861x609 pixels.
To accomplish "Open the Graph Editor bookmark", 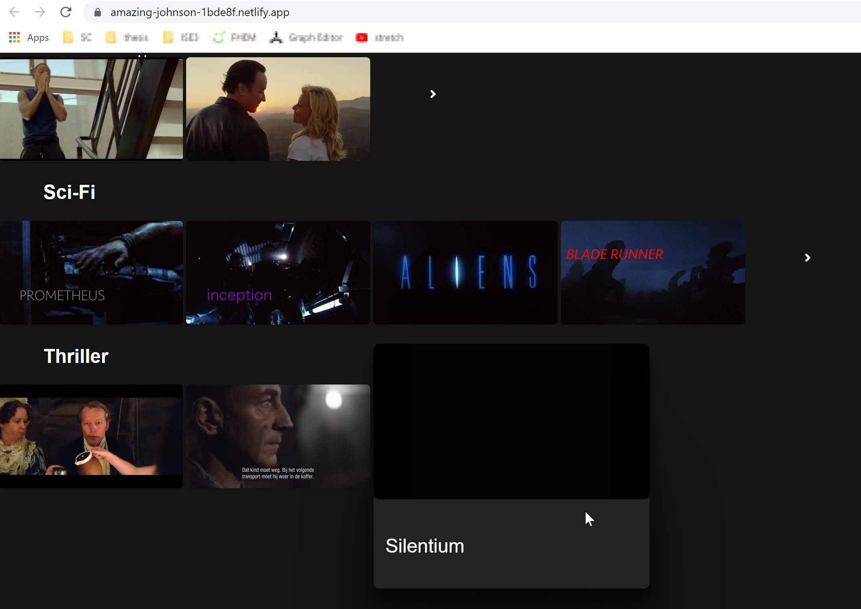I will tap(306, 37).
